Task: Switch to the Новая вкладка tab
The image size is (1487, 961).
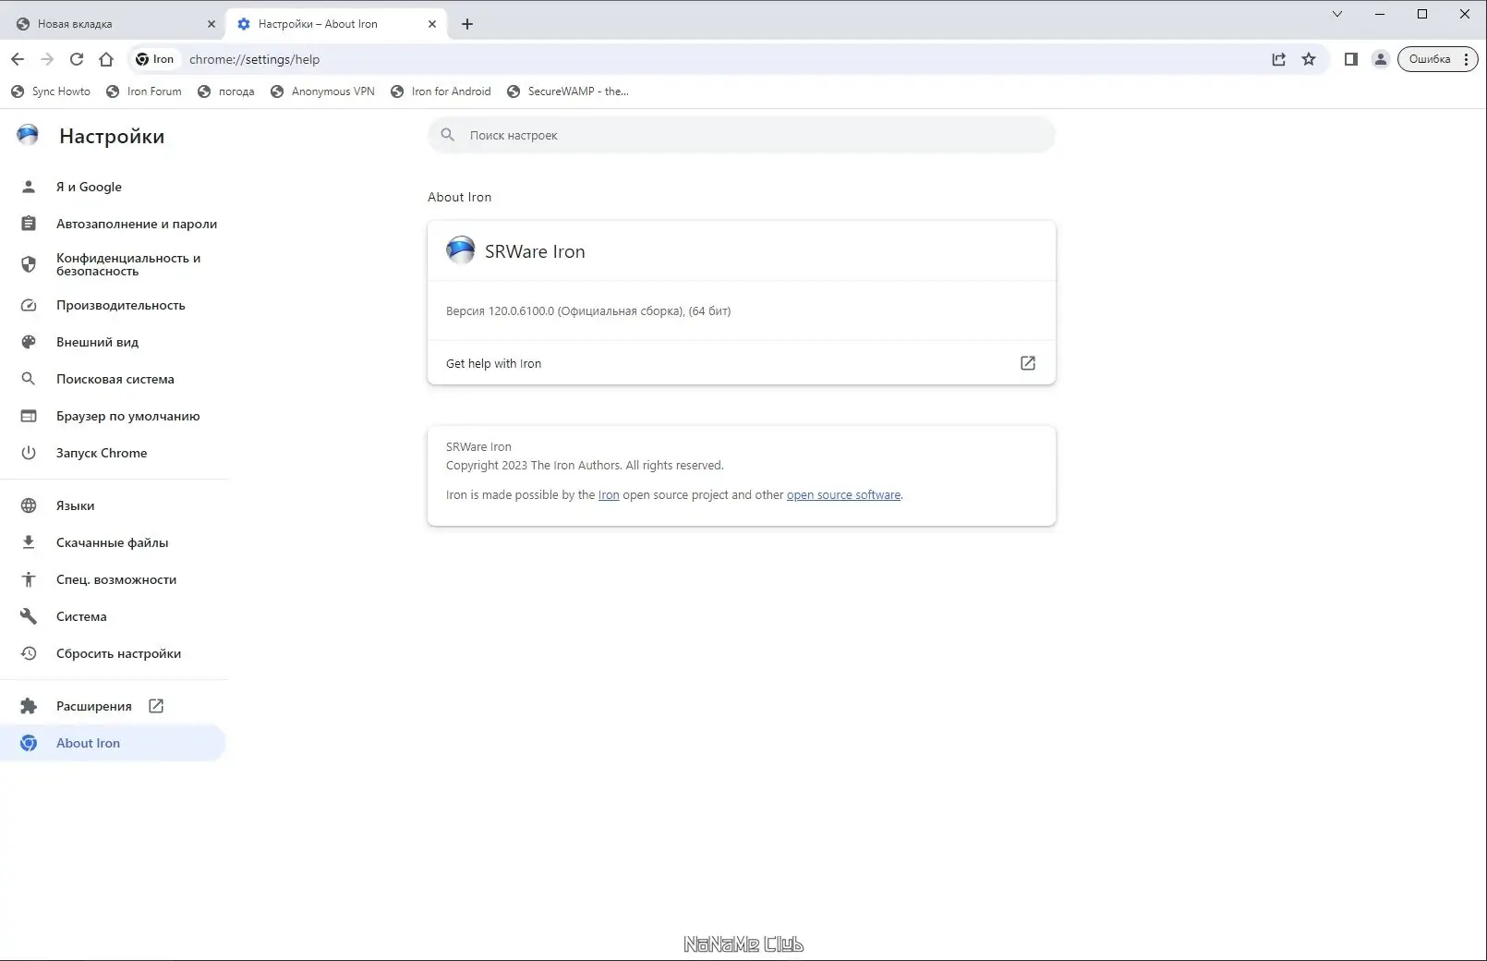Action: pos(115,24)
